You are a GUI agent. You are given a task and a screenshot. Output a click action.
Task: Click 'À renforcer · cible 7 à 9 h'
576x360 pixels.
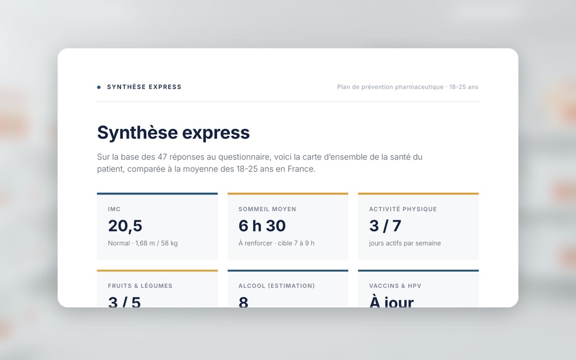(x=276, y=243)
